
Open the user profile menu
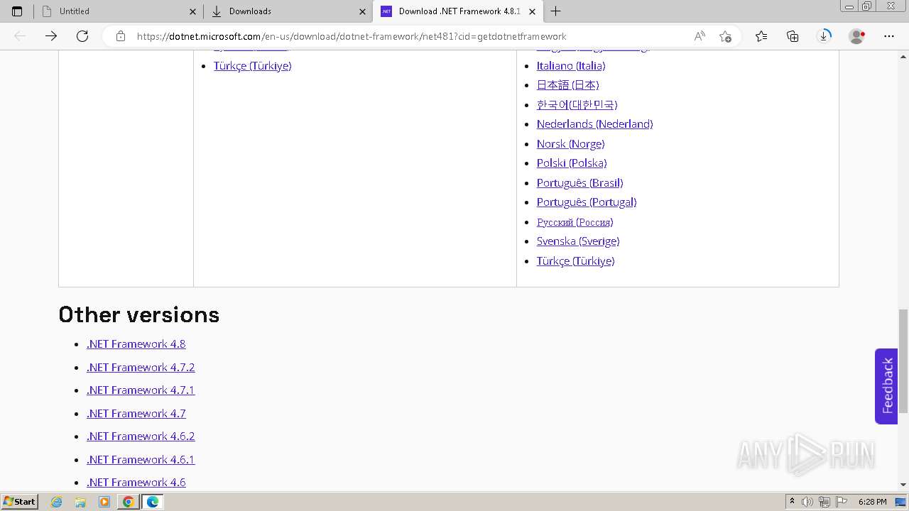(x=857, y=36)
